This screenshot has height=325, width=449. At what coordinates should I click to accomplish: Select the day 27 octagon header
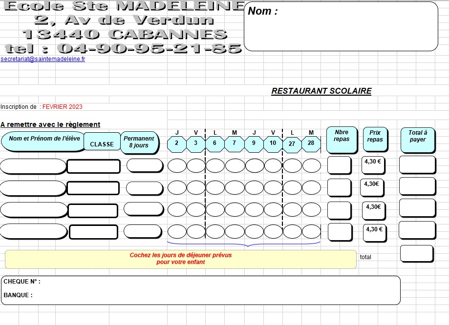point(292,144)
